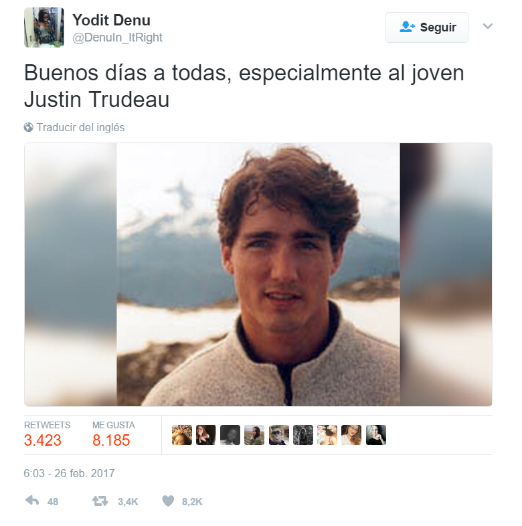The width and height of the screenshot is (522, 526).
Task: Click the Seguir follow button
Action: click(427, 27)
